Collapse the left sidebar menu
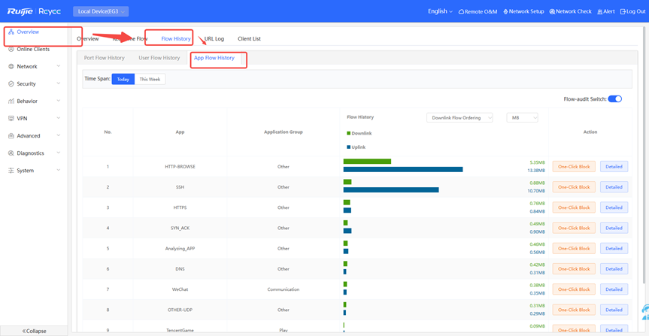 pos(34,331)
